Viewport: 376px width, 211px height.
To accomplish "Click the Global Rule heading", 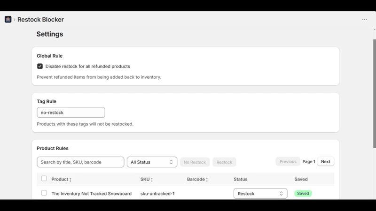I will coord(49,56).
